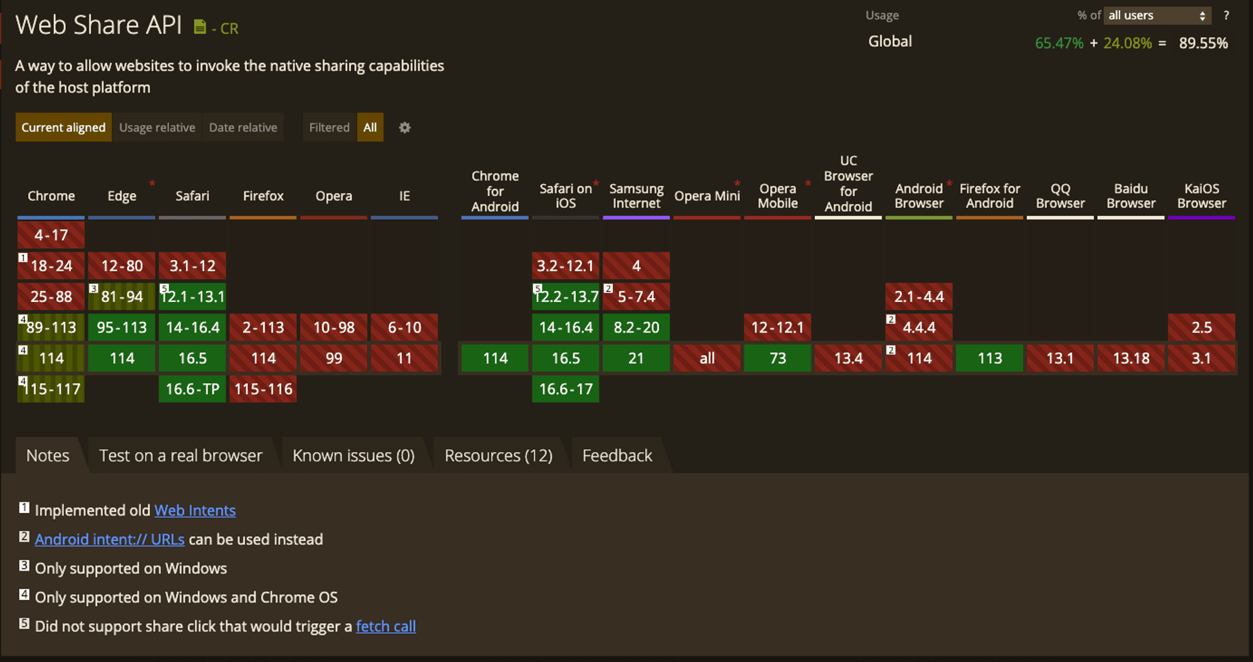Viewport: 1253px width, 662px height.
Task: Click the IE column header
Action: coord(405,196)
